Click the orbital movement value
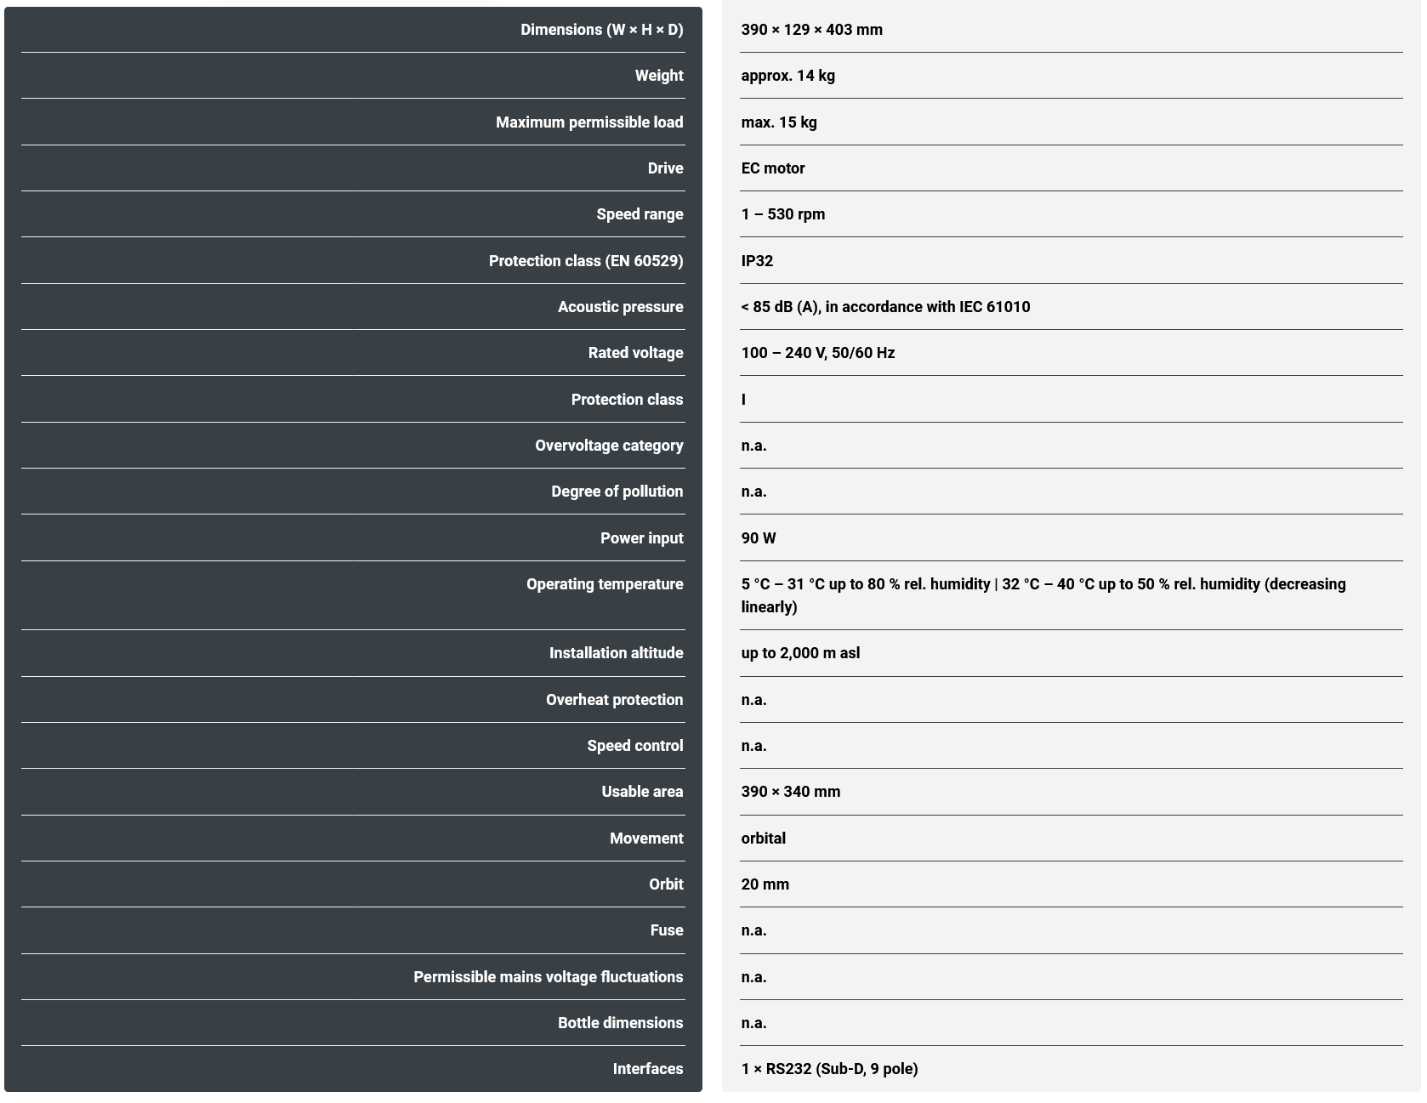This screenshot has width=1427, height=1103. click(763, 839)
